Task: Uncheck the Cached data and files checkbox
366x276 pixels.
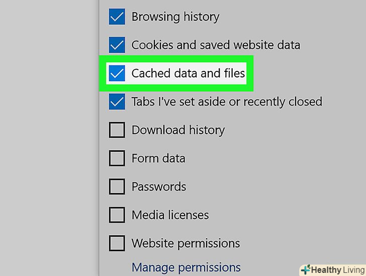Action: [x=117, y=74]
